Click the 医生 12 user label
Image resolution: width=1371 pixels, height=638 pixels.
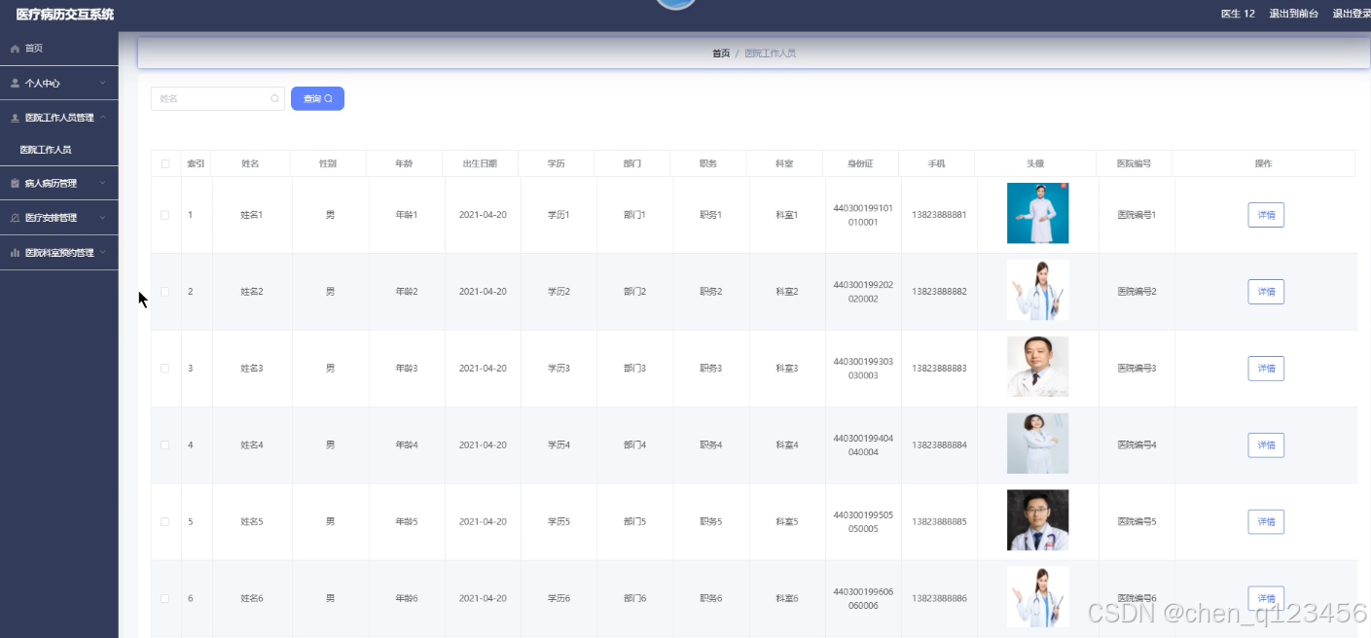coord(1238,14)
